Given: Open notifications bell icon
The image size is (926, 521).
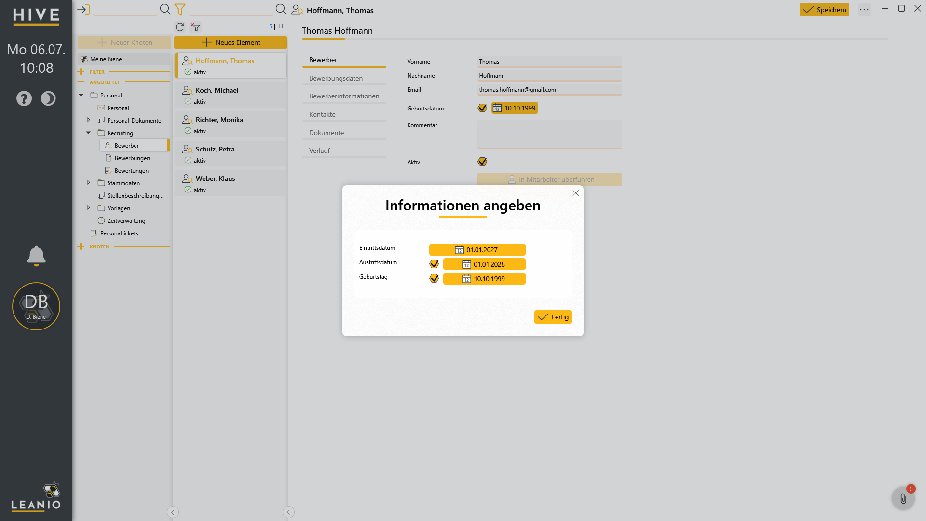Looking at the screenshot, I should (x=36, y=256).
